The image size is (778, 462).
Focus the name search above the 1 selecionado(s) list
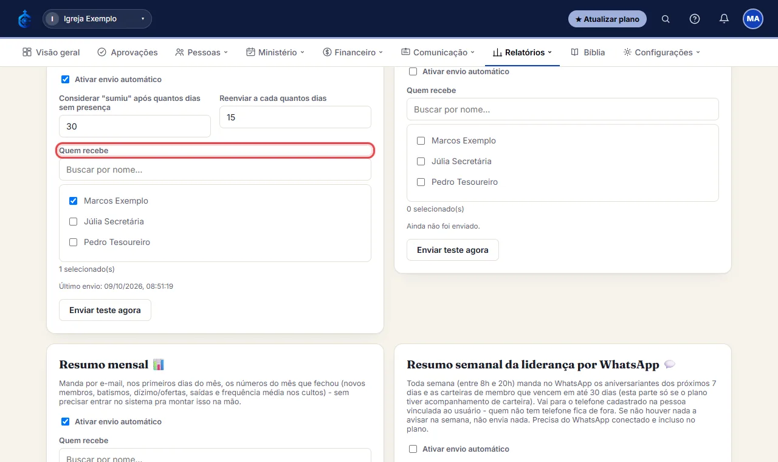[x=215, y=170]
